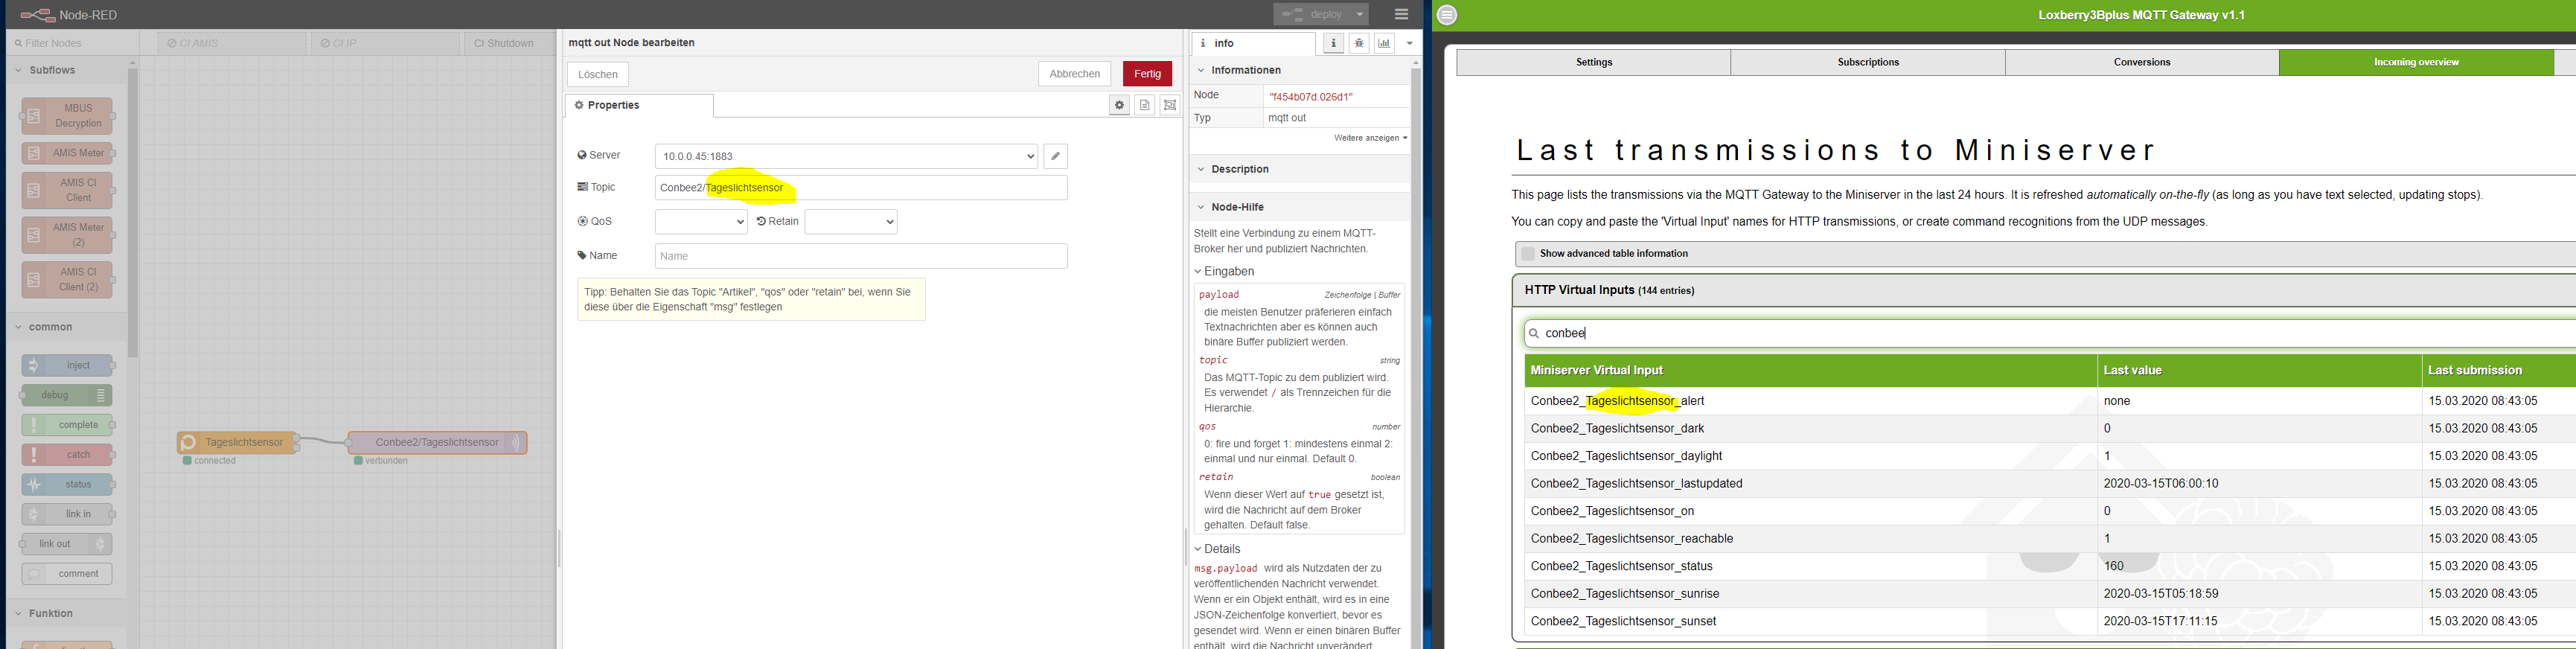Pick the inject node in the palette
This screenshot has height=649, width=2576.
68,365
